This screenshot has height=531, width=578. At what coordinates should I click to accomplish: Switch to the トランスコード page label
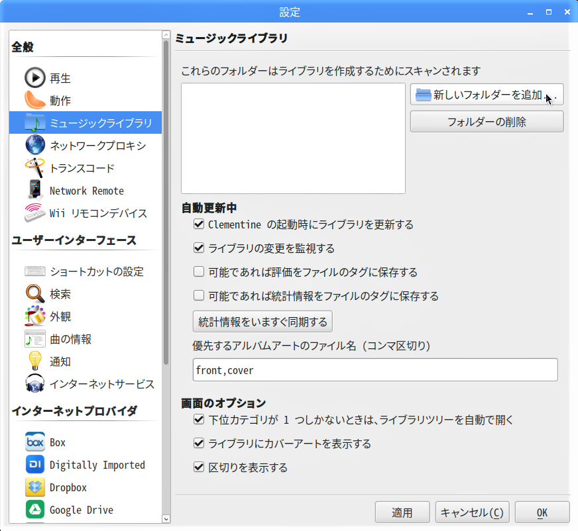click(x=82, y=168)
